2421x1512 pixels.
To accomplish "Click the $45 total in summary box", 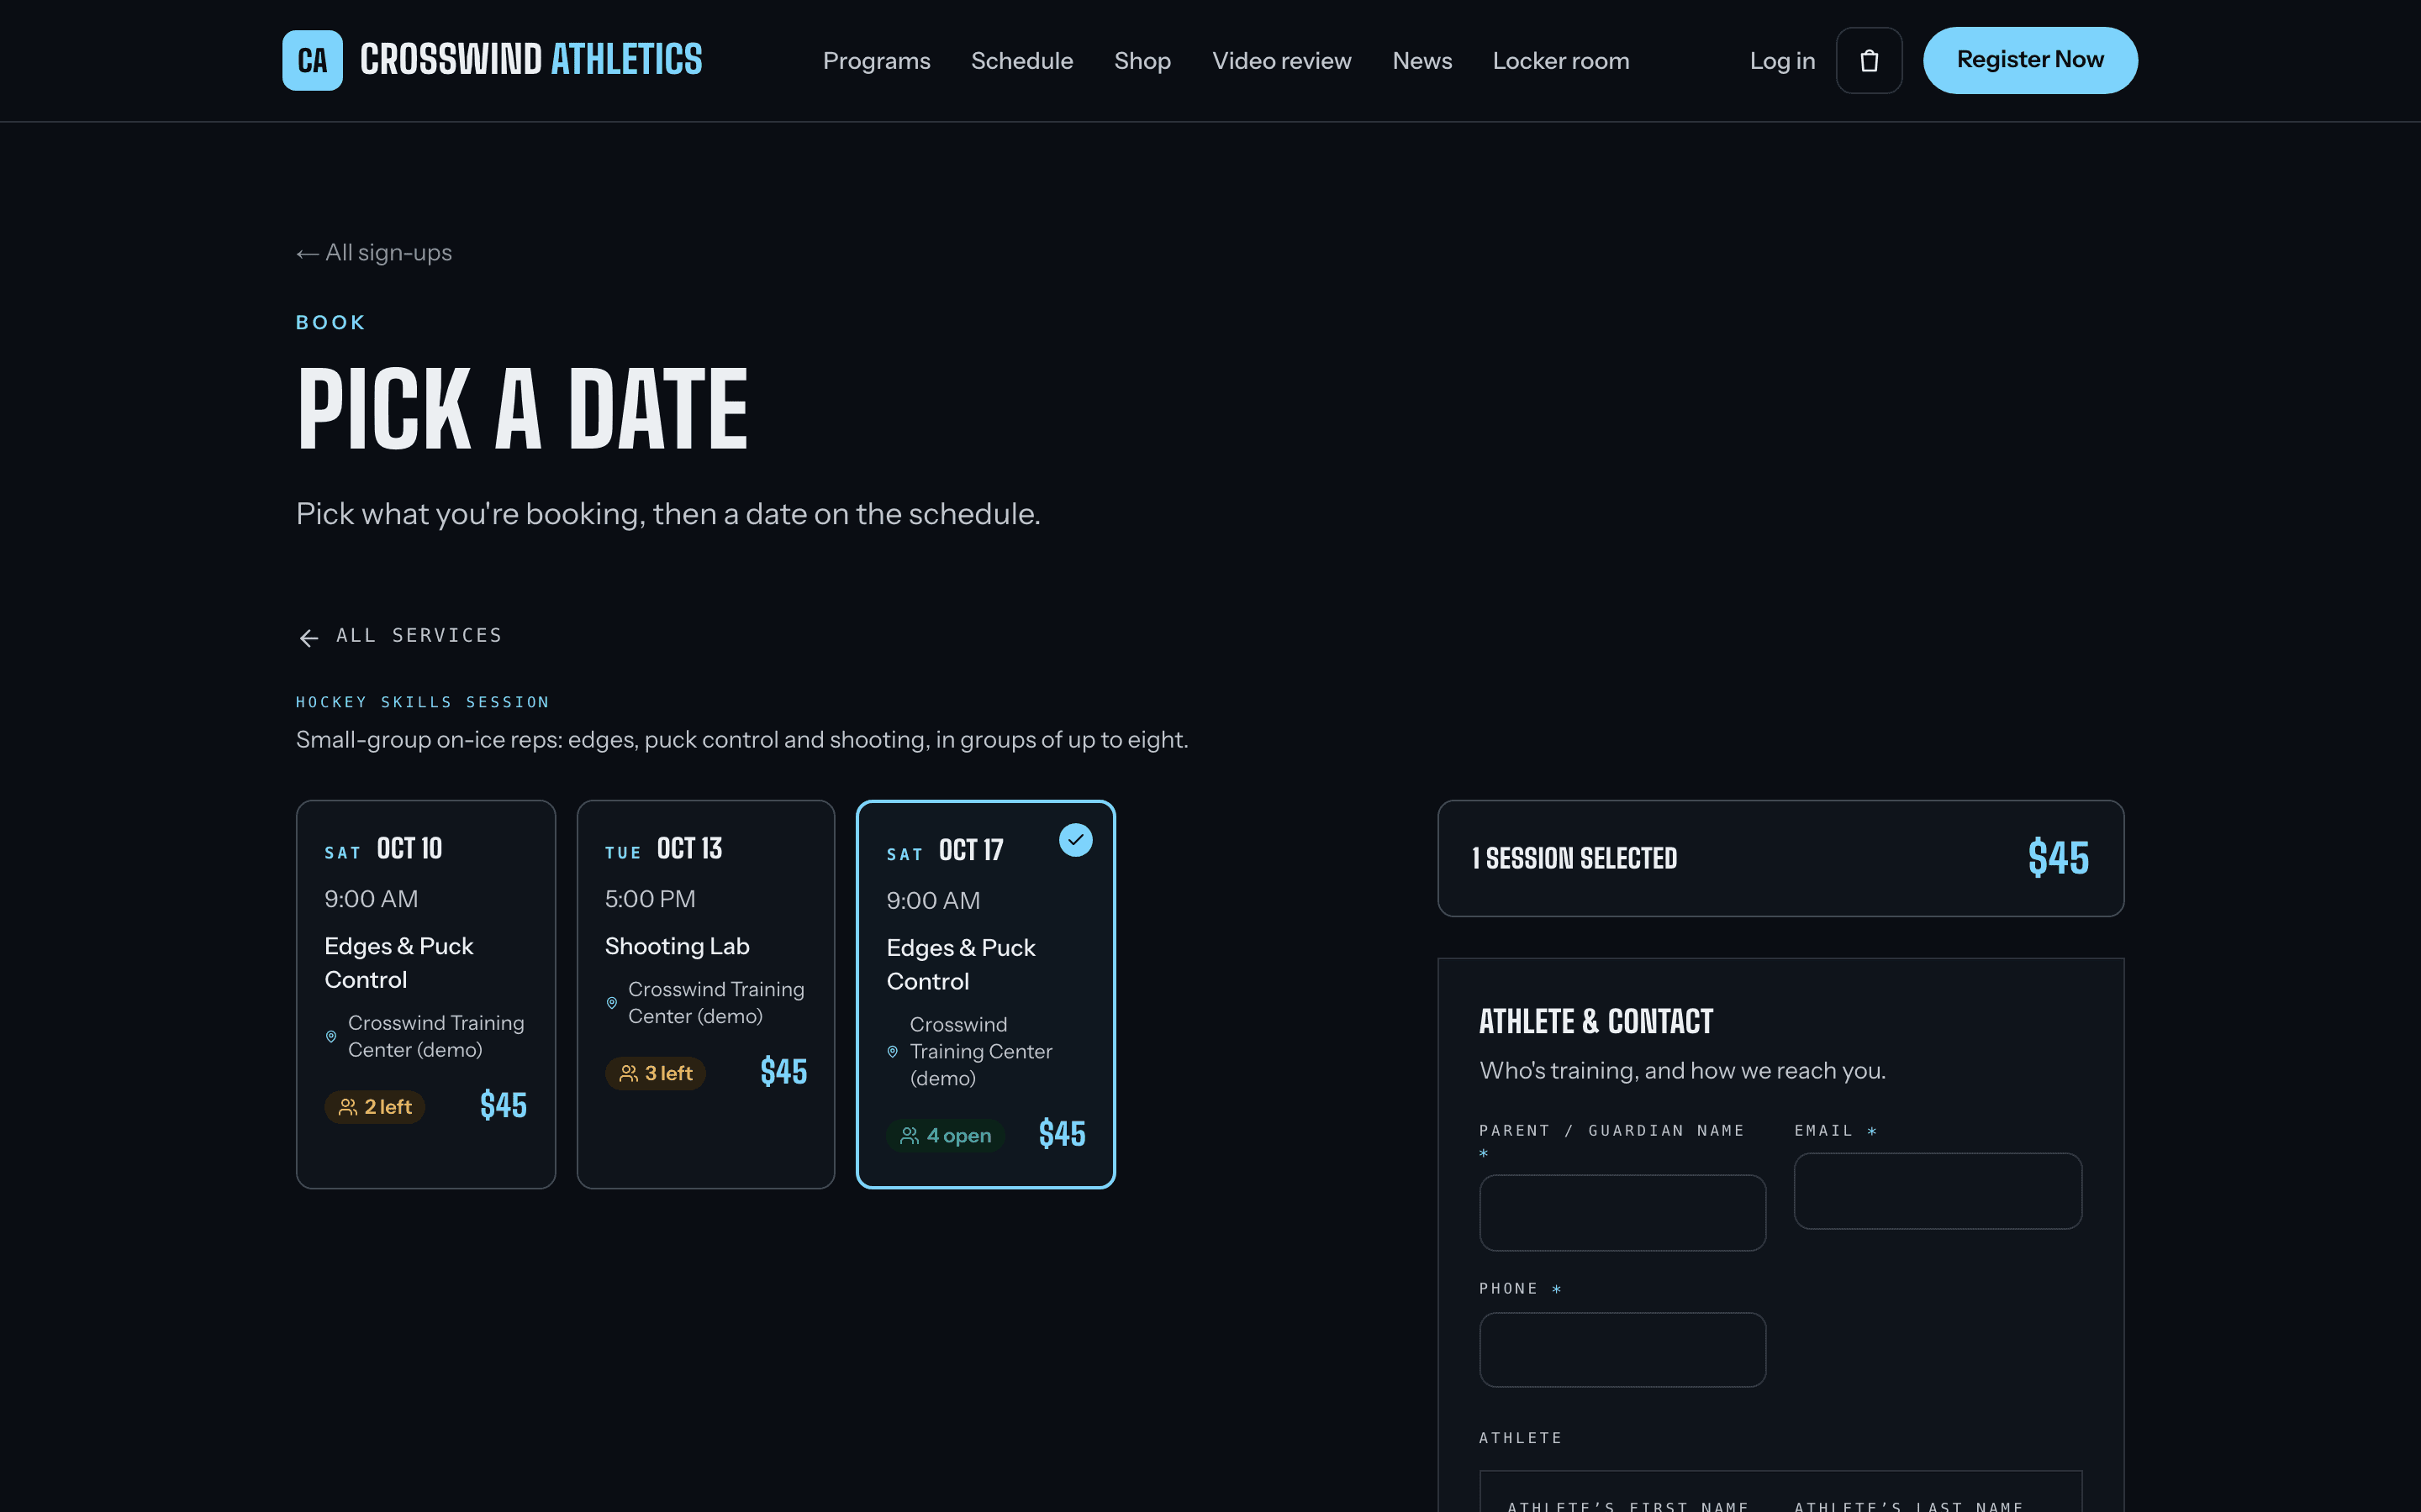I will pos(2058,858).
